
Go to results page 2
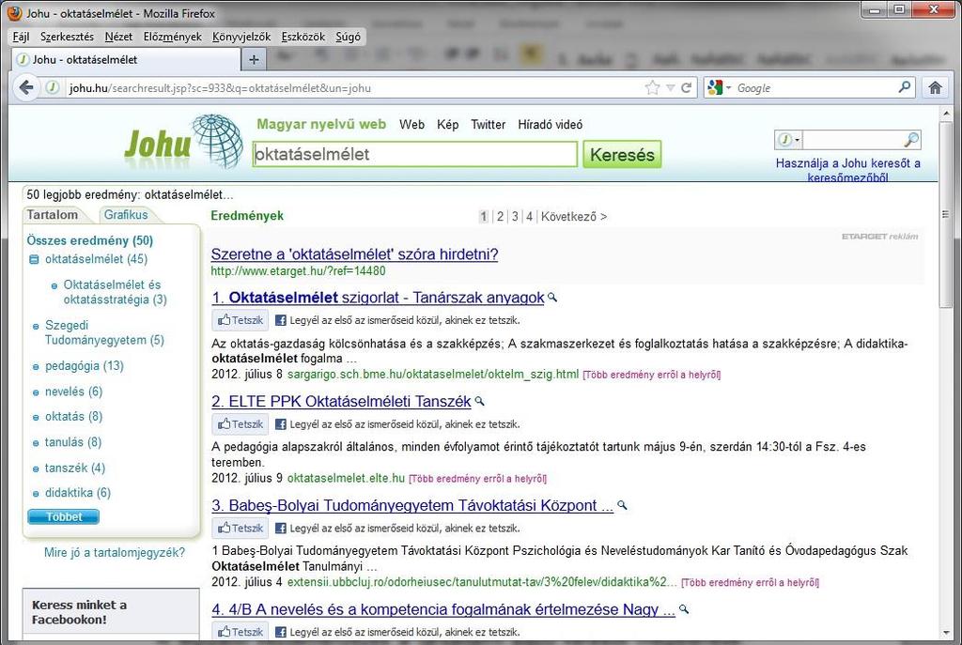tap(500, 217)
